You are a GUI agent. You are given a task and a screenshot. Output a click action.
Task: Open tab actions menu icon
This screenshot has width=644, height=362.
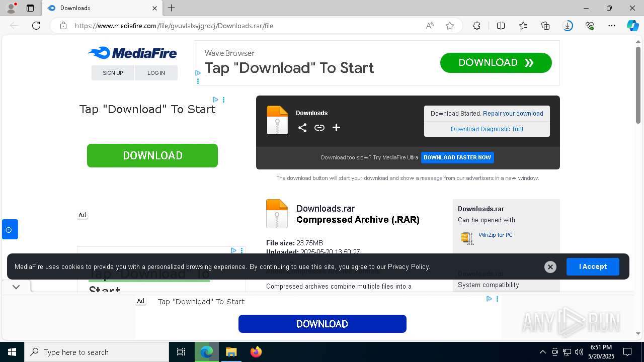(x=30, y=8)
